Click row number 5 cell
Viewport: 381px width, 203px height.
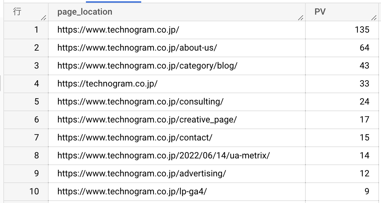(26, 102)
